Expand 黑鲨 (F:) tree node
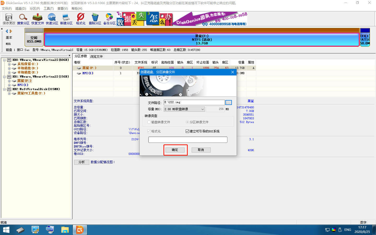Viewport: 376px width, 235px height. click(9, 81)
